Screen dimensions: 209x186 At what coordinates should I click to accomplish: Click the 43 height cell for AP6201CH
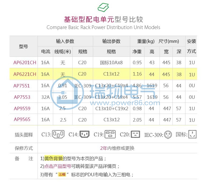(152, 63)
